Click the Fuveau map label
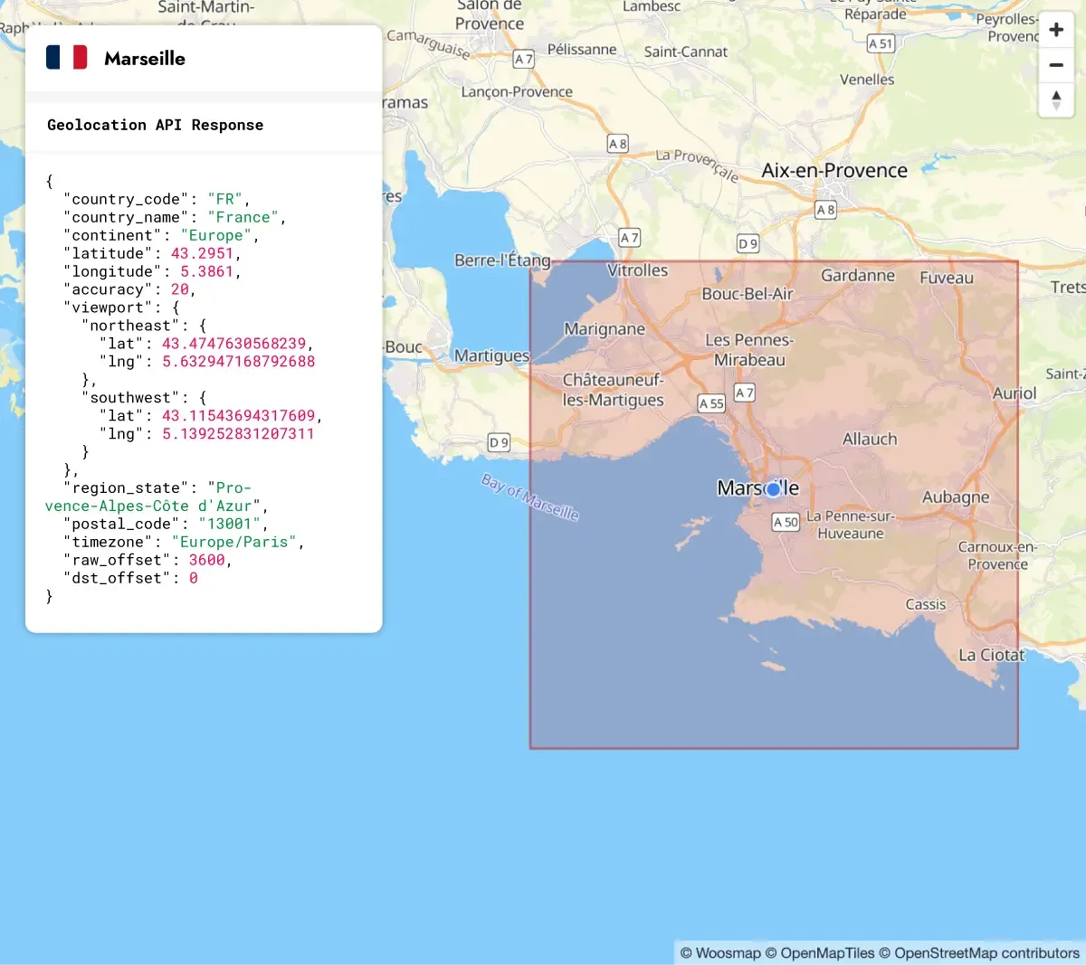 [x=947, y=278]
